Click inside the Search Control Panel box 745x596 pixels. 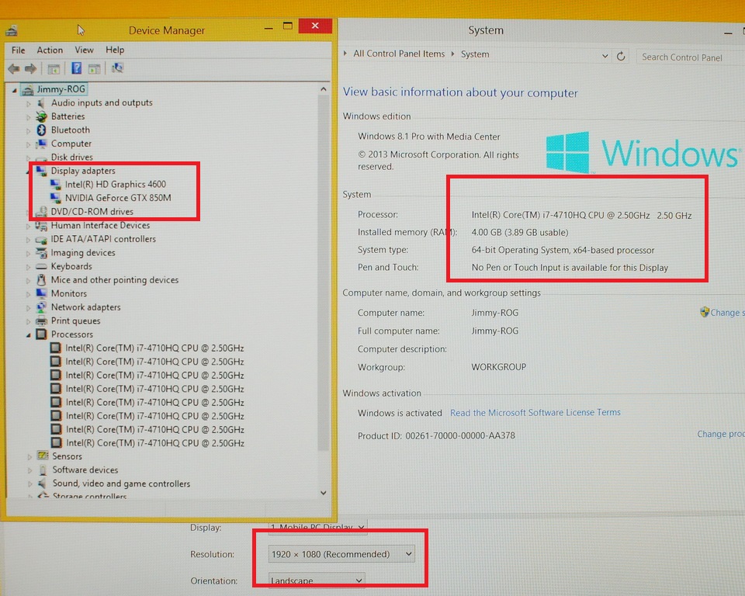691,57
